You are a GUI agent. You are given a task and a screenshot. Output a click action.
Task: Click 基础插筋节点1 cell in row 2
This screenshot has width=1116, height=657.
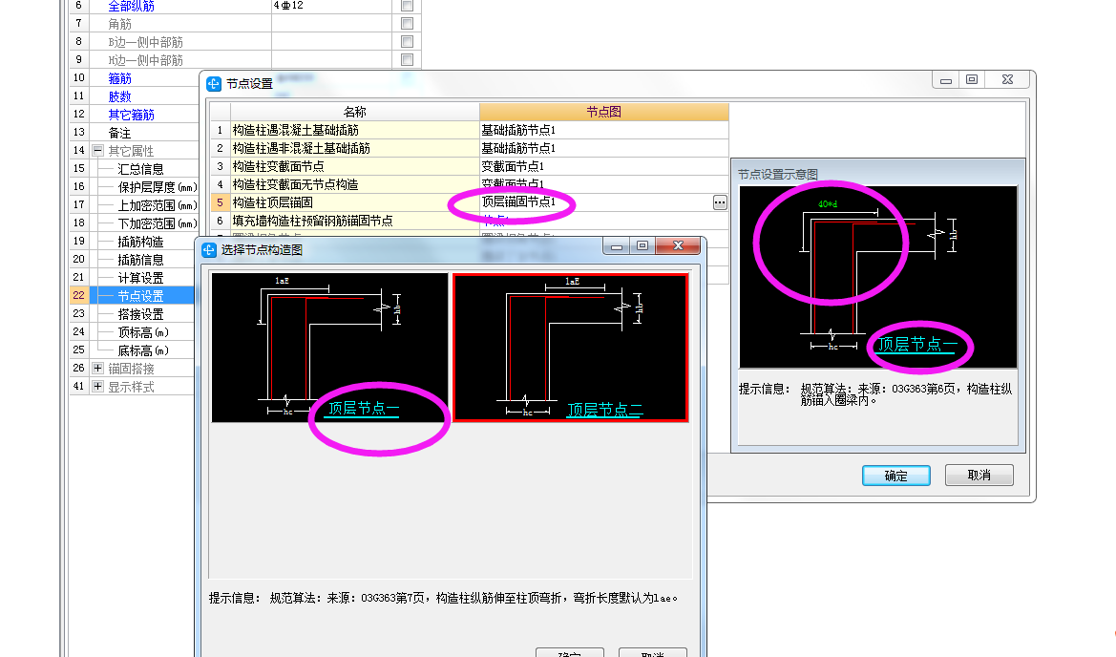(x=604, y=148)
